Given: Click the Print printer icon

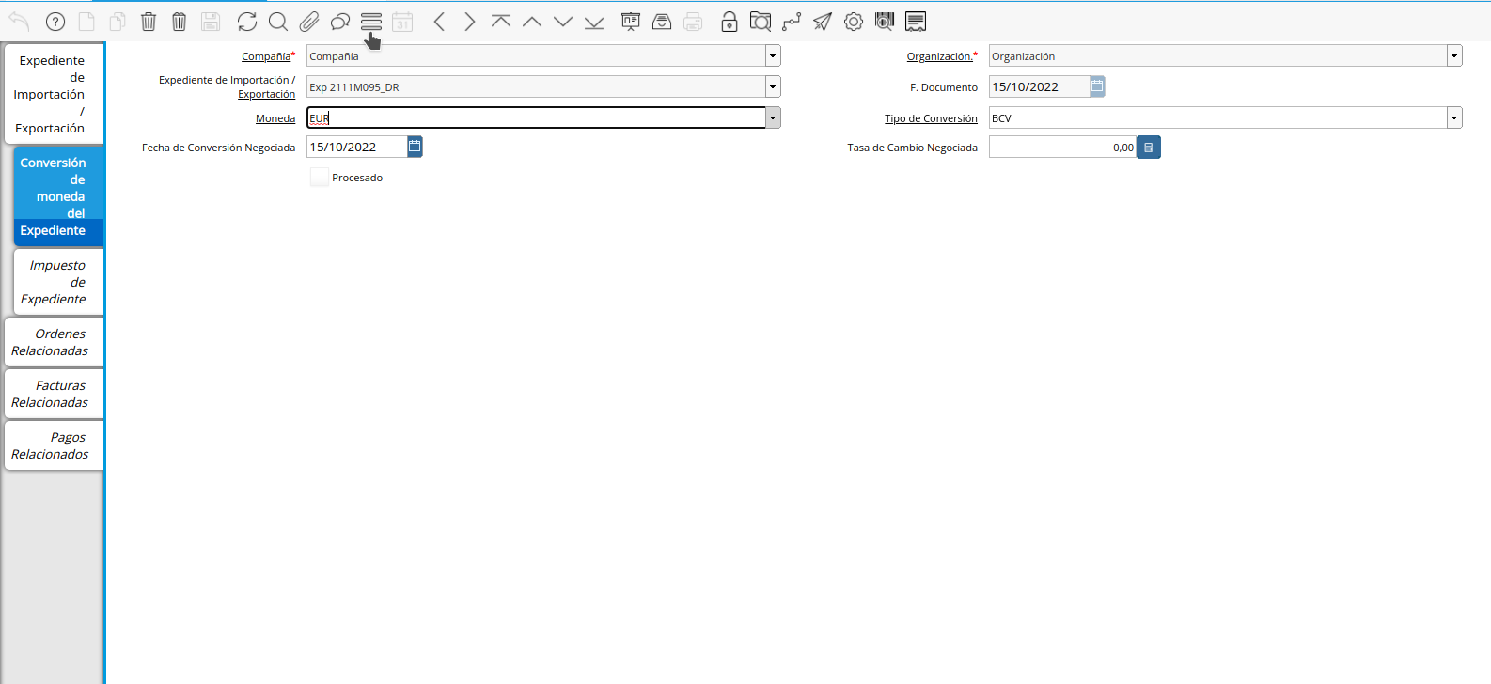Looking at the screenshot, I should click(x=693, y=22).
